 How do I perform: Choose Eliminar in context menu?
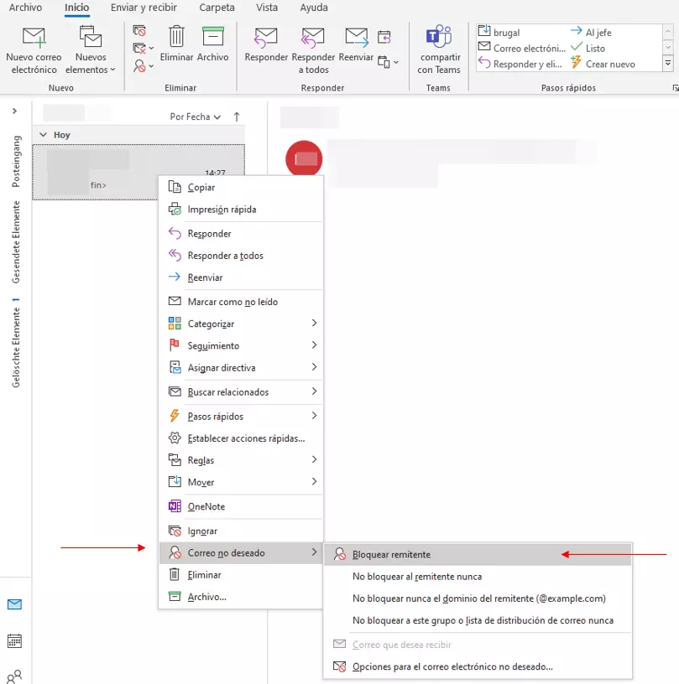pos(241,575)
